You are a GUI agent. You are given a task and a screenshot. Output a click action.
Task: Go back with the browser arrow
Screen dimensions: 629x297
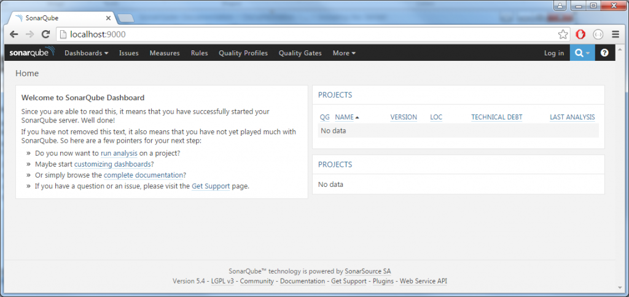(14, 34)
